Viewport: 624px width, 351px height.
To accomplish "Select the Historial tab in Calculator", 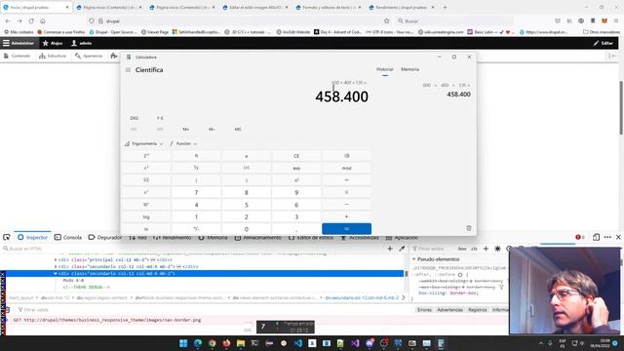I will click(384, 69).
